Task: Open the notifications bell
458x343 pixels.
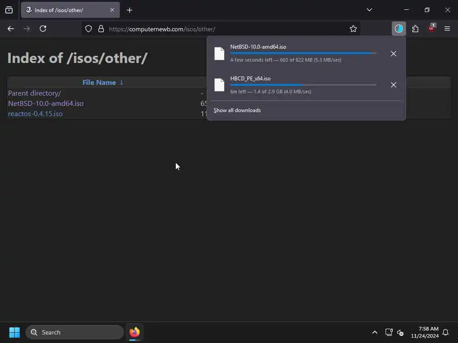Action: point(445,332)
